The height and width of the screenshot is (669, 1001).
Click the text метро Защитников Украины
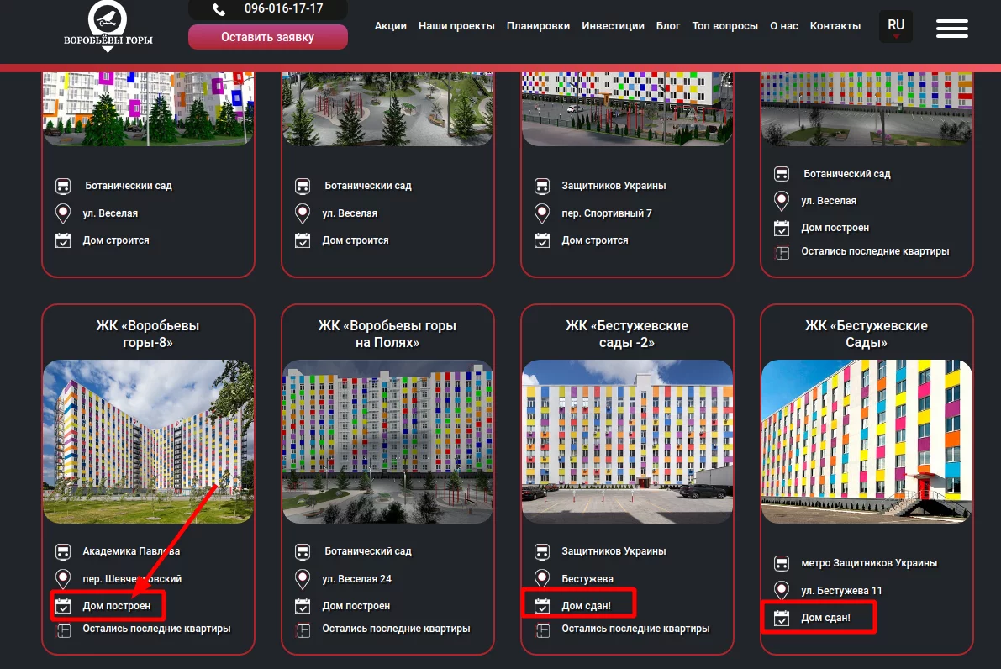[x=870, y=564]
